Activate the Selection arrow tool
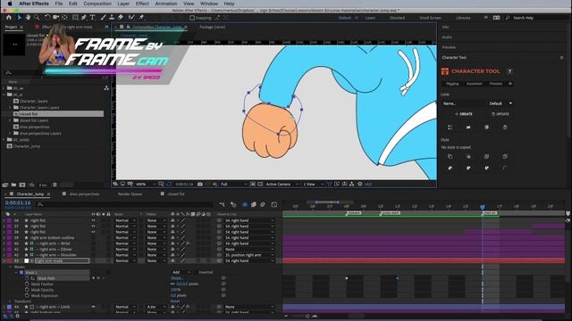 tap(20, 18)
